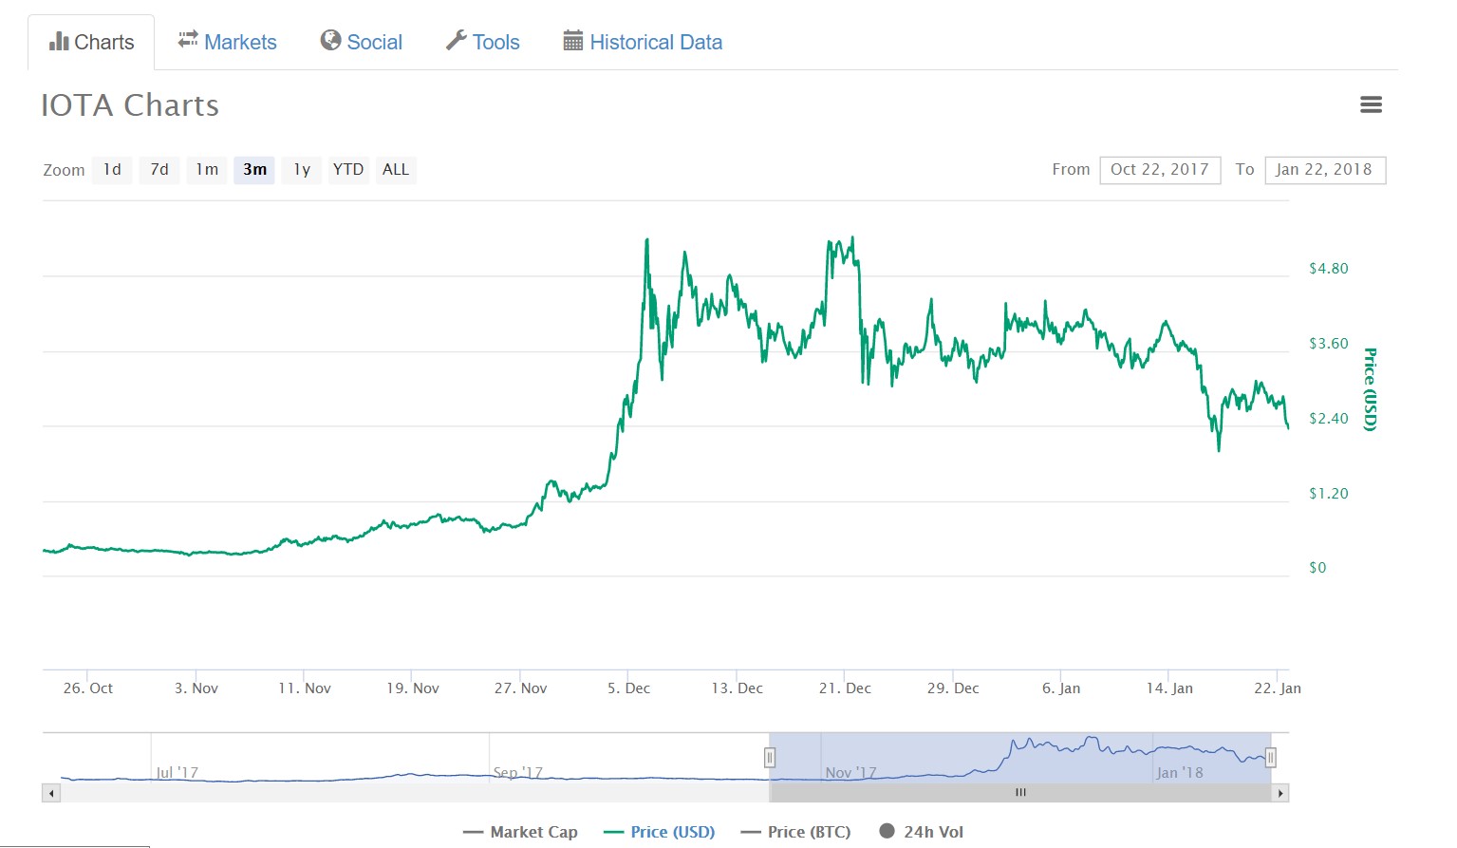1457x848 pixels.
Task: Toggle the 24h Vol series legend
Action: (x=922, y=832)
